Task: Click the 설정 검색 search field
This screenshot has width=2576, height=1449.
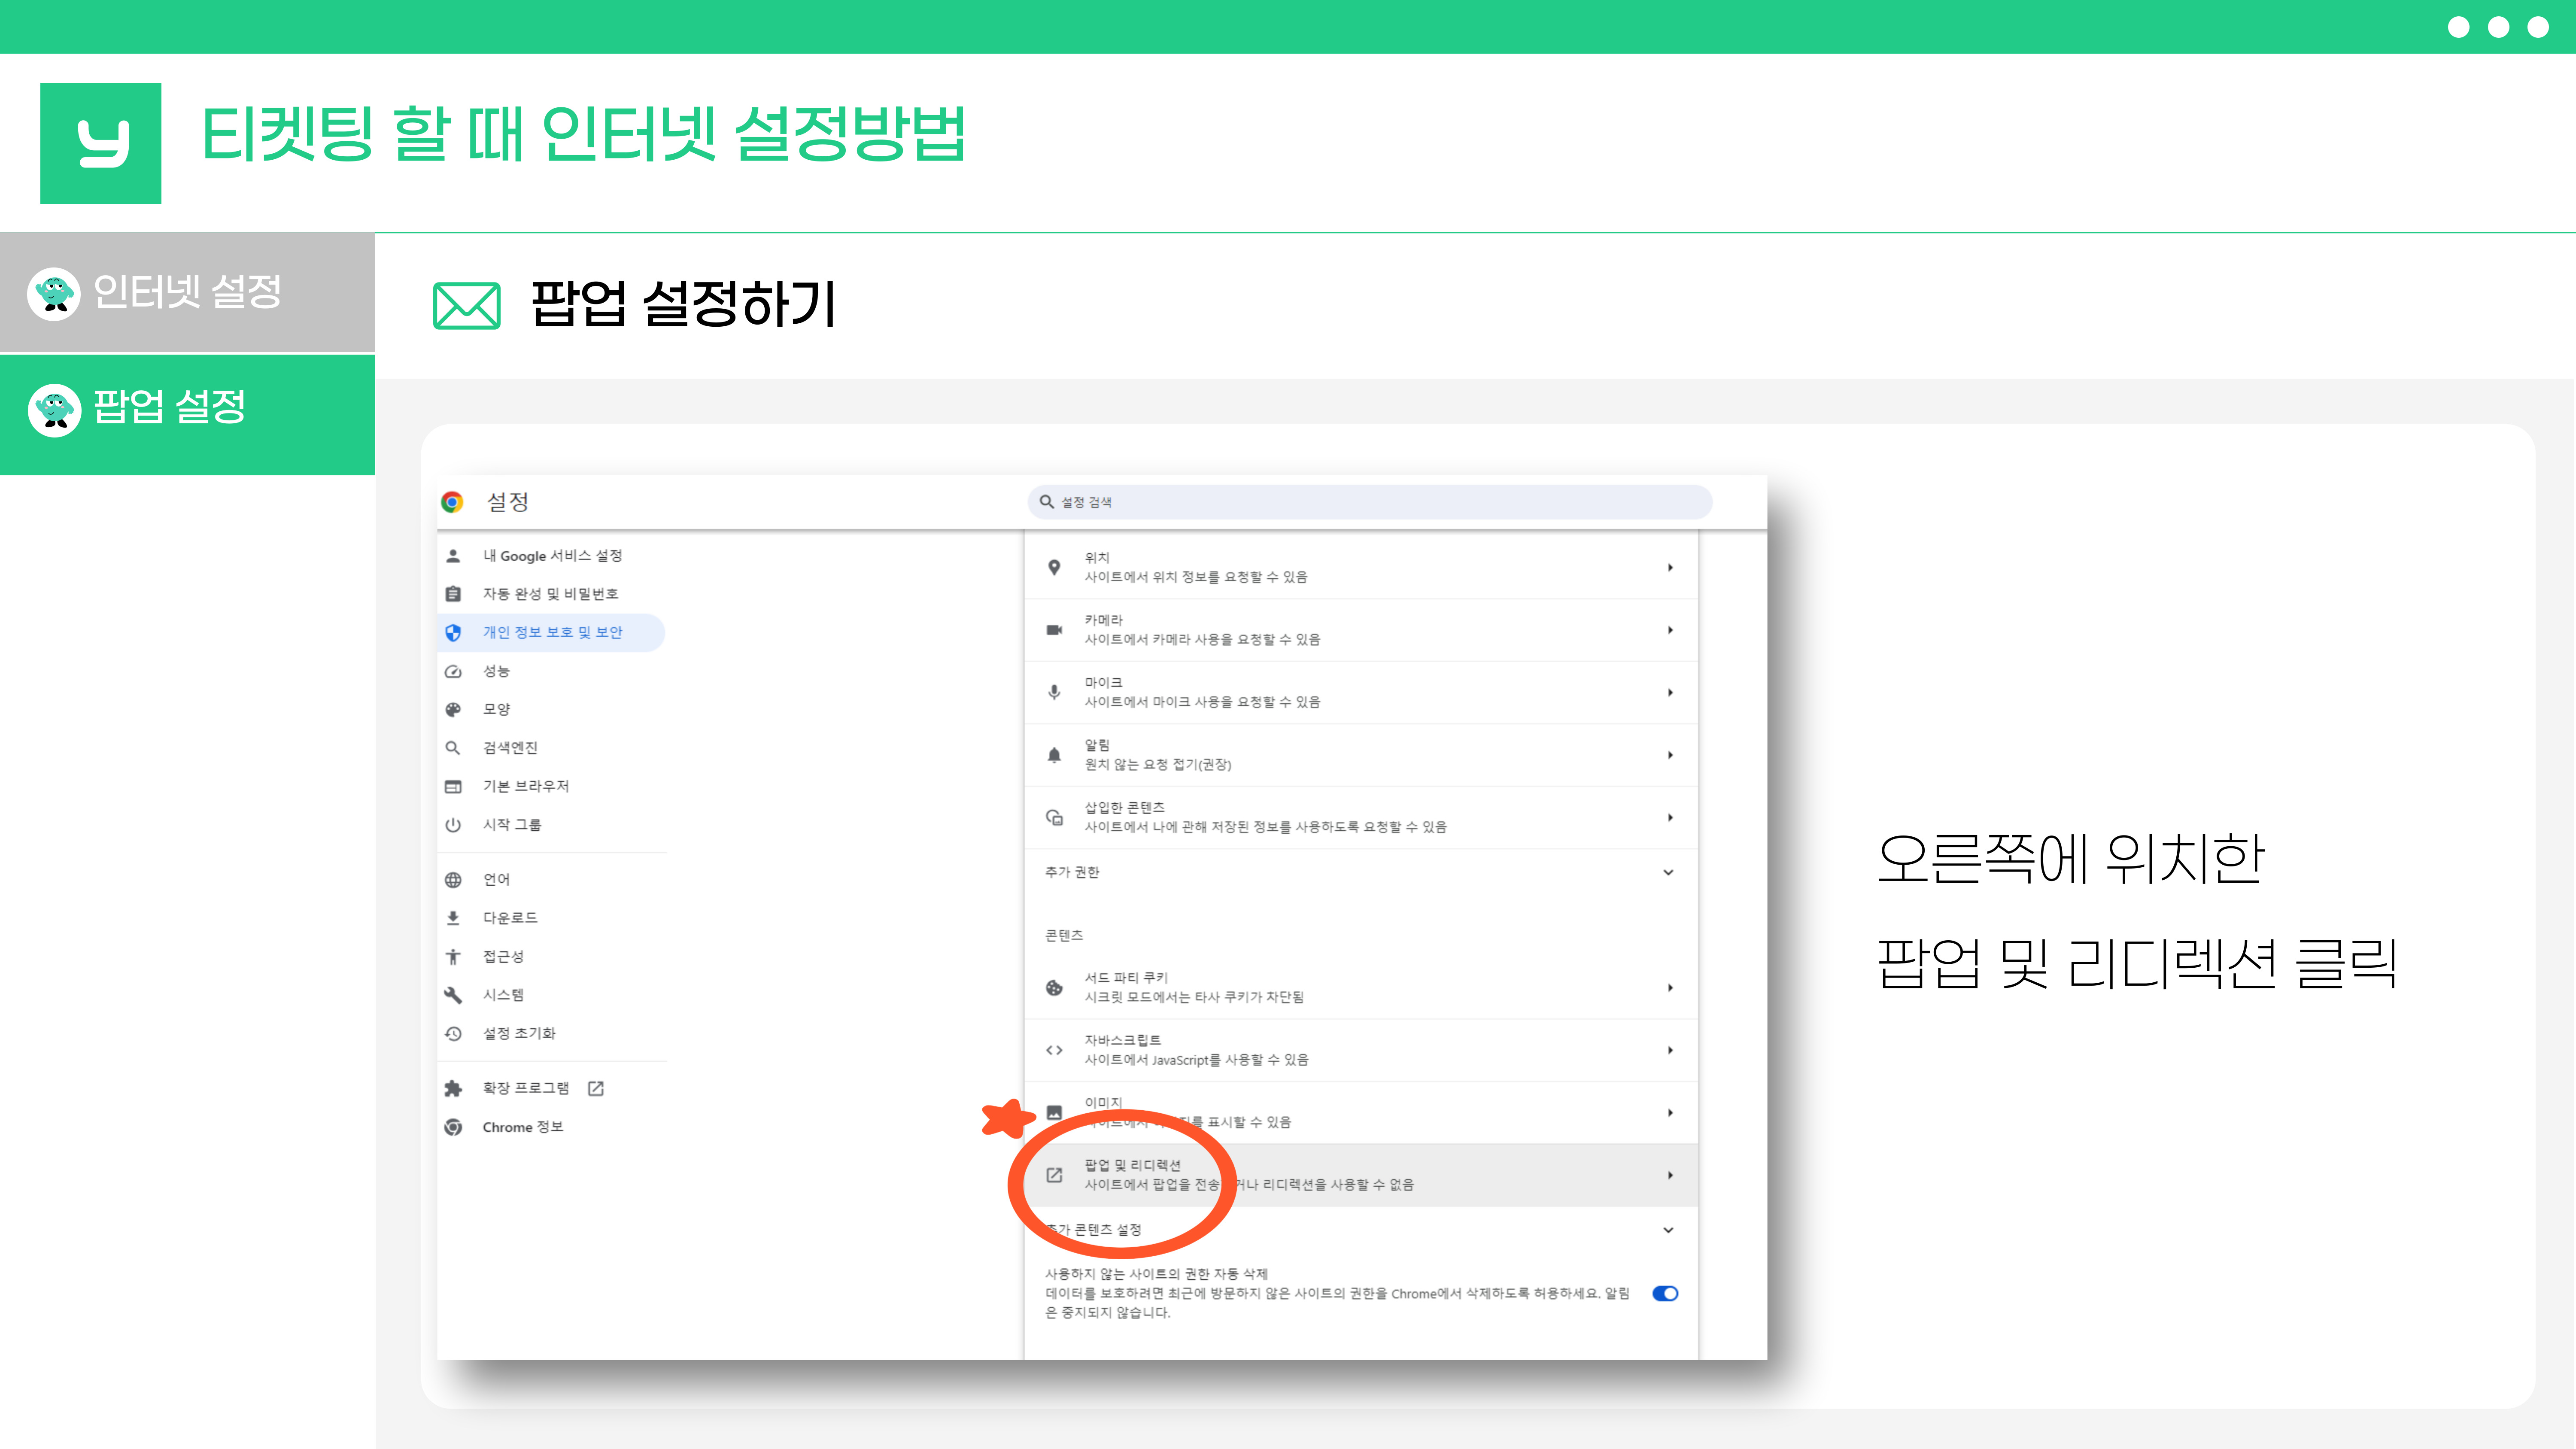Action: [1369, 502]
